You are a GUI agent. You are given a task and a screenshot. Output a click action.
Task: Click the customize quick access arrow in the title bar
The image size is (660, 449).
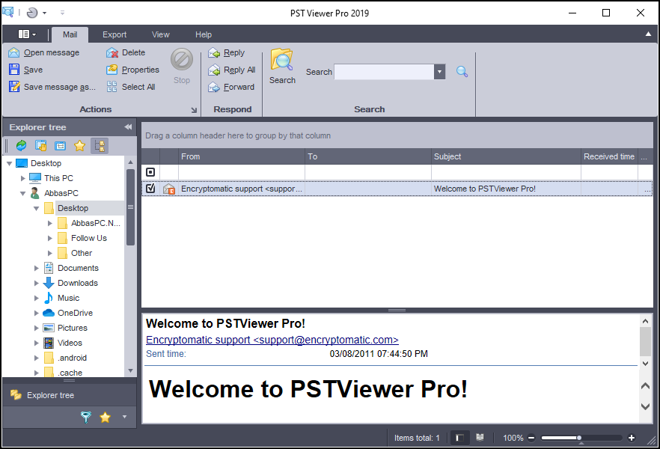click(x=62, y=13)
